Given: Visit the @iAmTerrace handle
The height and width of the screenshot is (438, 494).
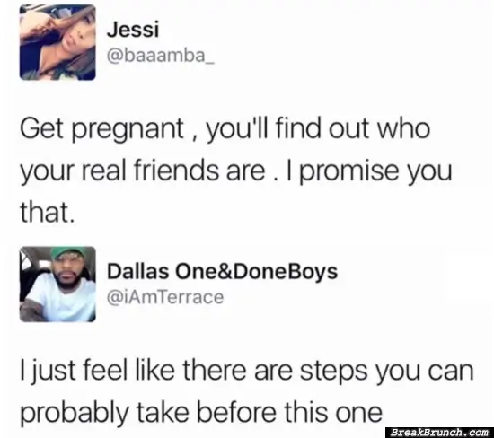Looking at the screenshot, I should pos(165,298).
